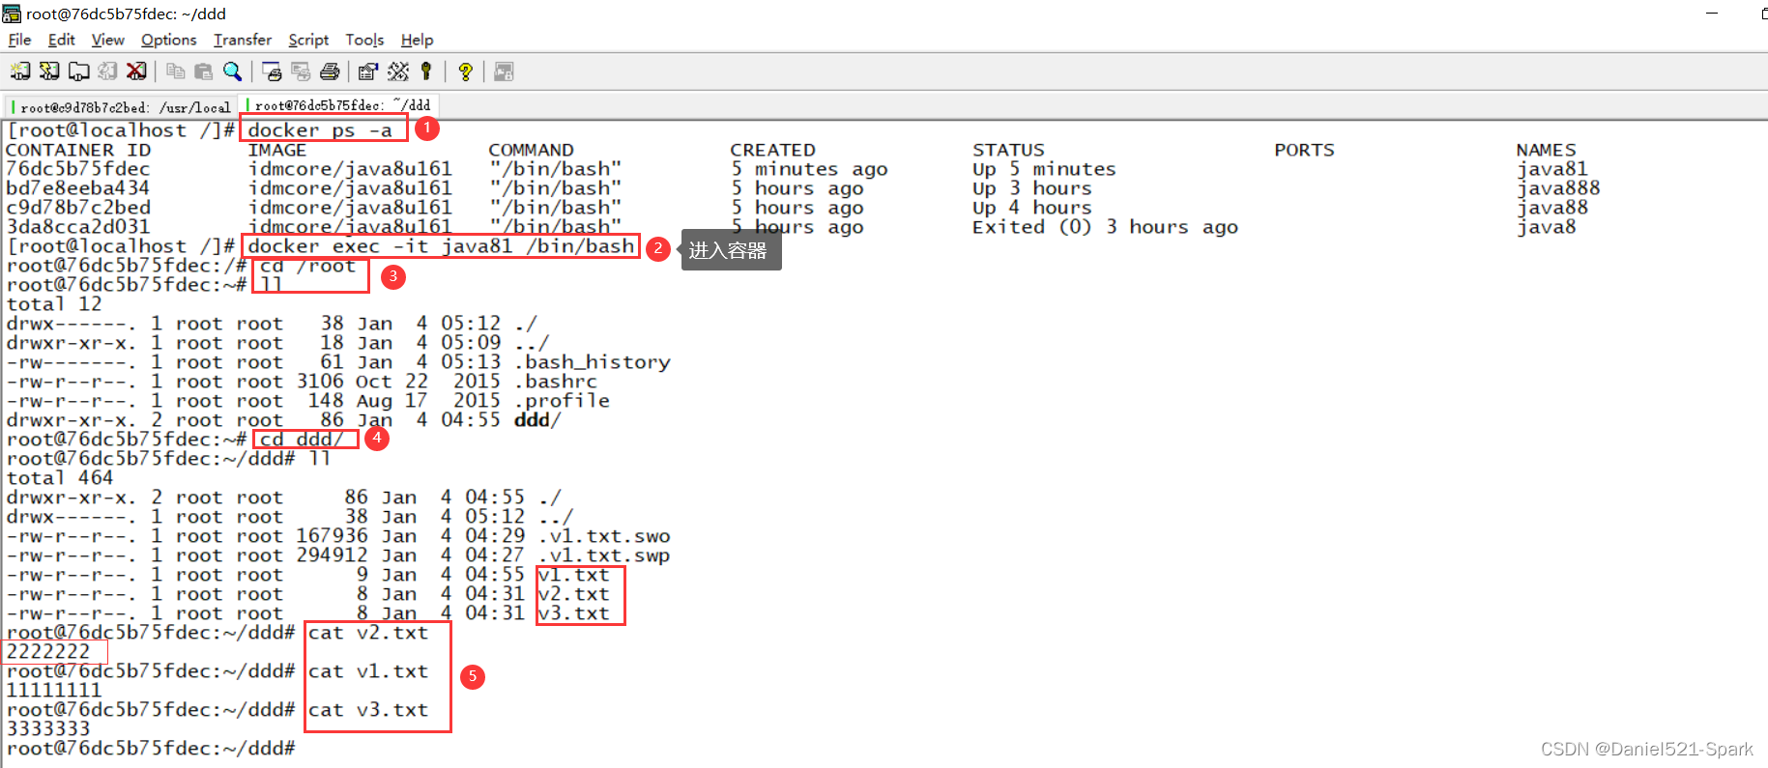Image resolution: width=1768 pixels, height=768 pixels.
Task: Select the root@76dc5b75fdec ~/ddd tab
Action: pos(340,105)
